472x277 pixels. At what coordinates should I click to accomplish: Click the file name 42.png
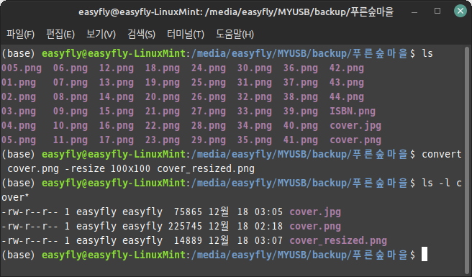click(347, 68)
